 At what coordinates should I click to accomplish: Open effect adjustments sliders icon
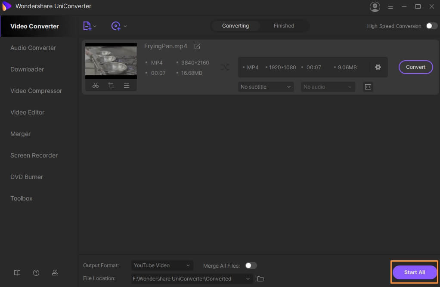coord(127,85)
